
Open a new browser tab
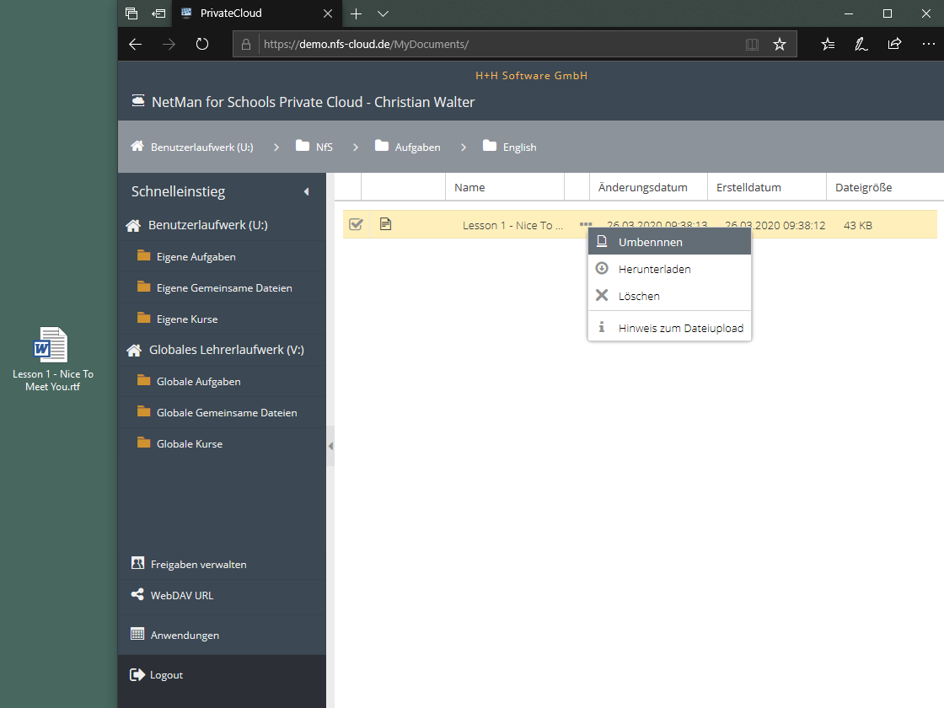(x=357, y=13)
